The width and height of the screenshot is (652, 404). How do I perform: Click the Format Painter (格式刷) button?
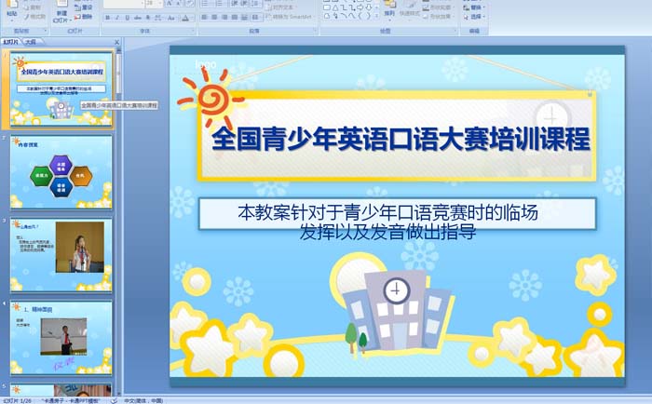[x=35, y=17]
